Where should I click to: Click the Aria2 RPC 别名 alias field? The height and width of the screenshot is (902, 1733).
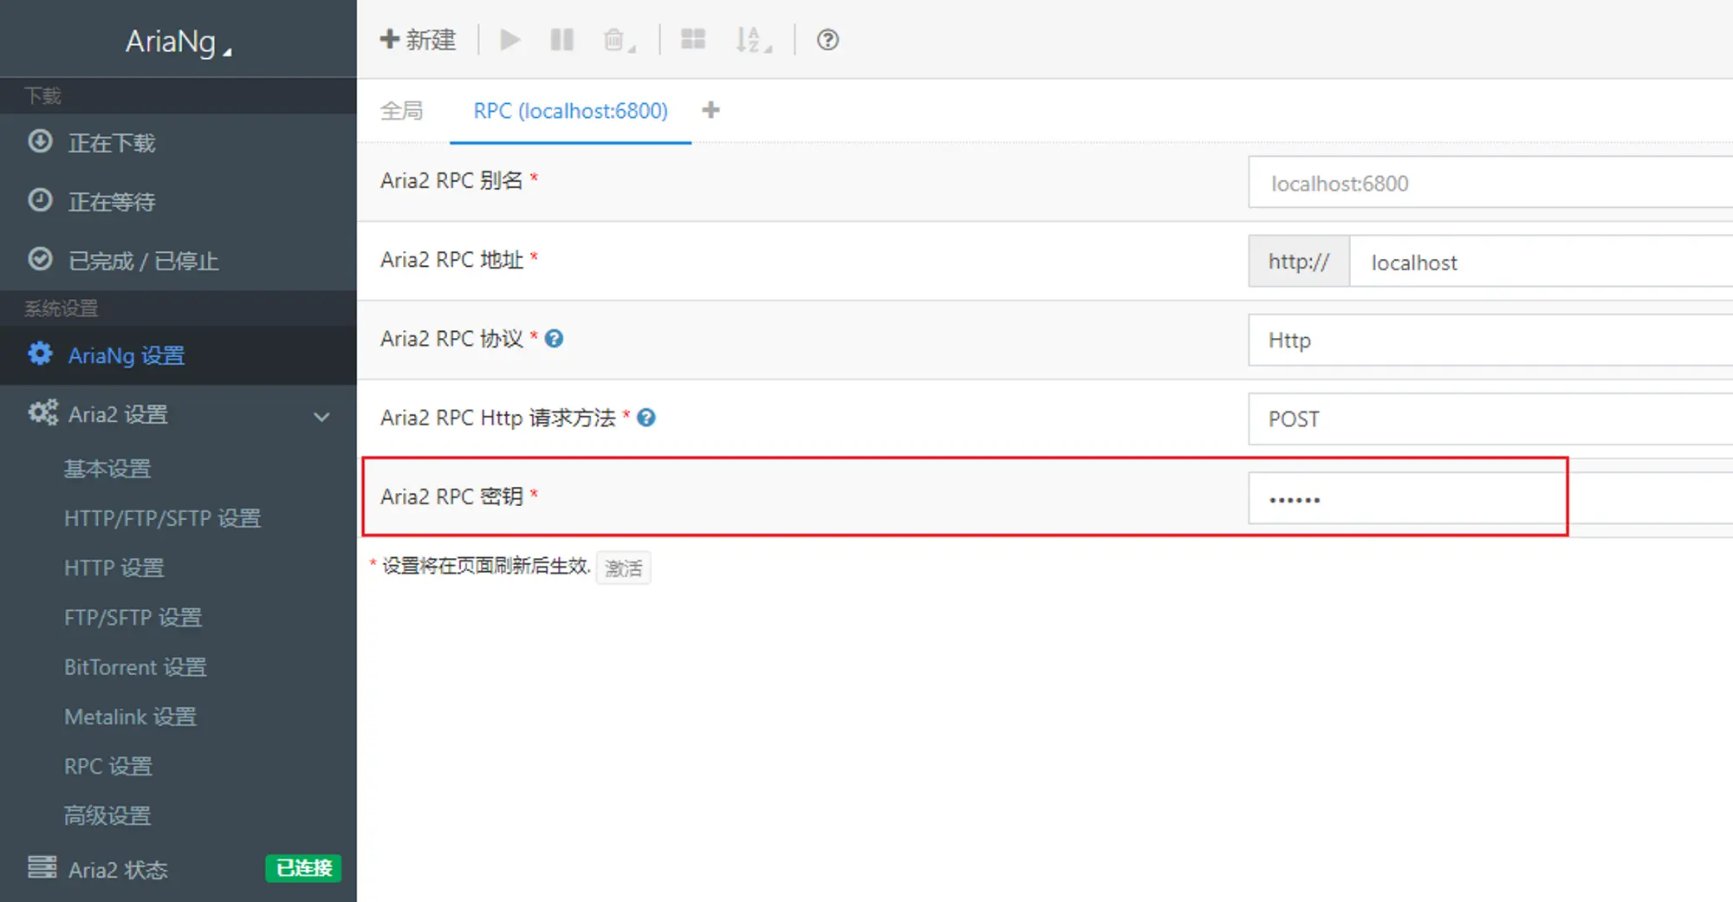pos(1490,183)
